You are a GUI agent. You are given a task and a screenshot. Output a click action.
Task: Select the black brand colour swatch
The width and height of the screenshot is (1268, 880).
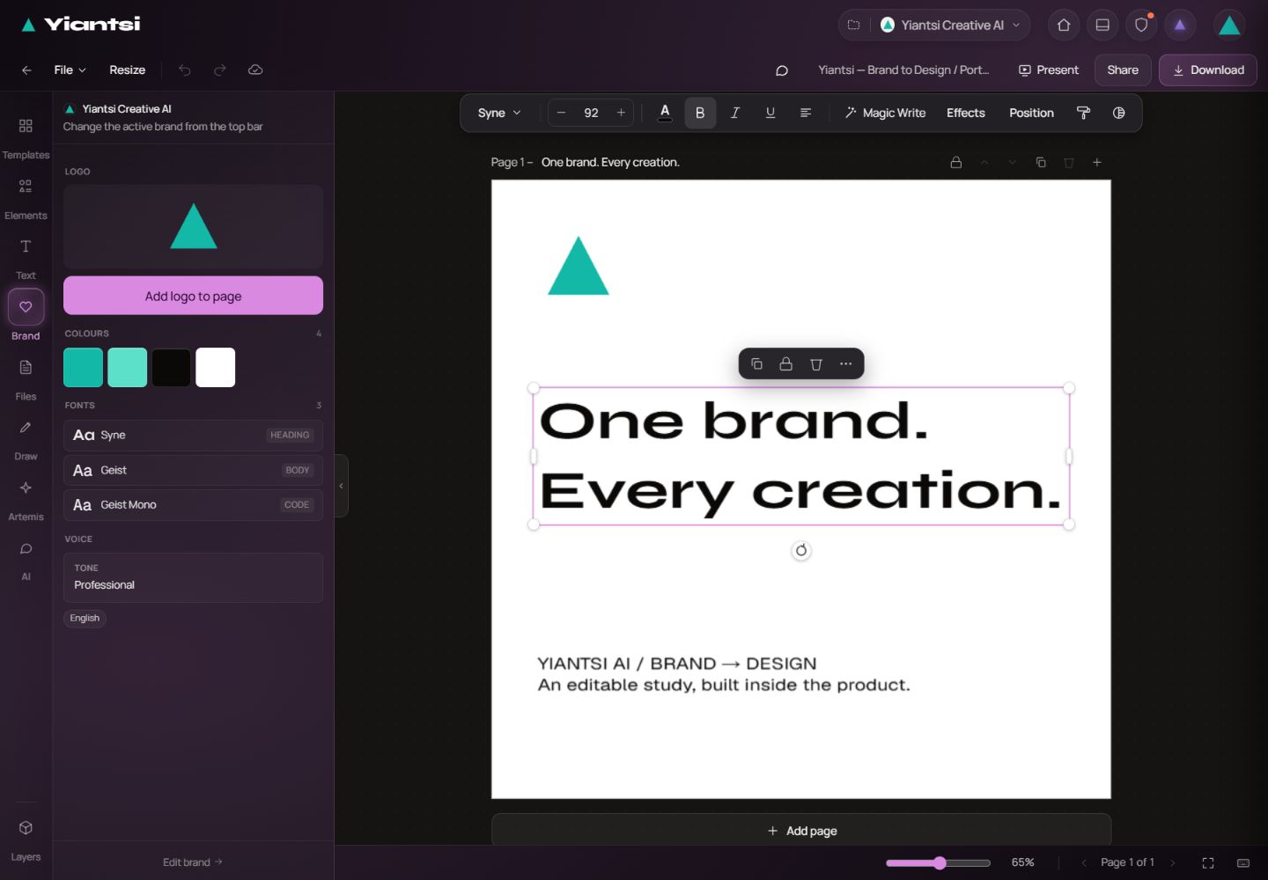coord(171,367)
